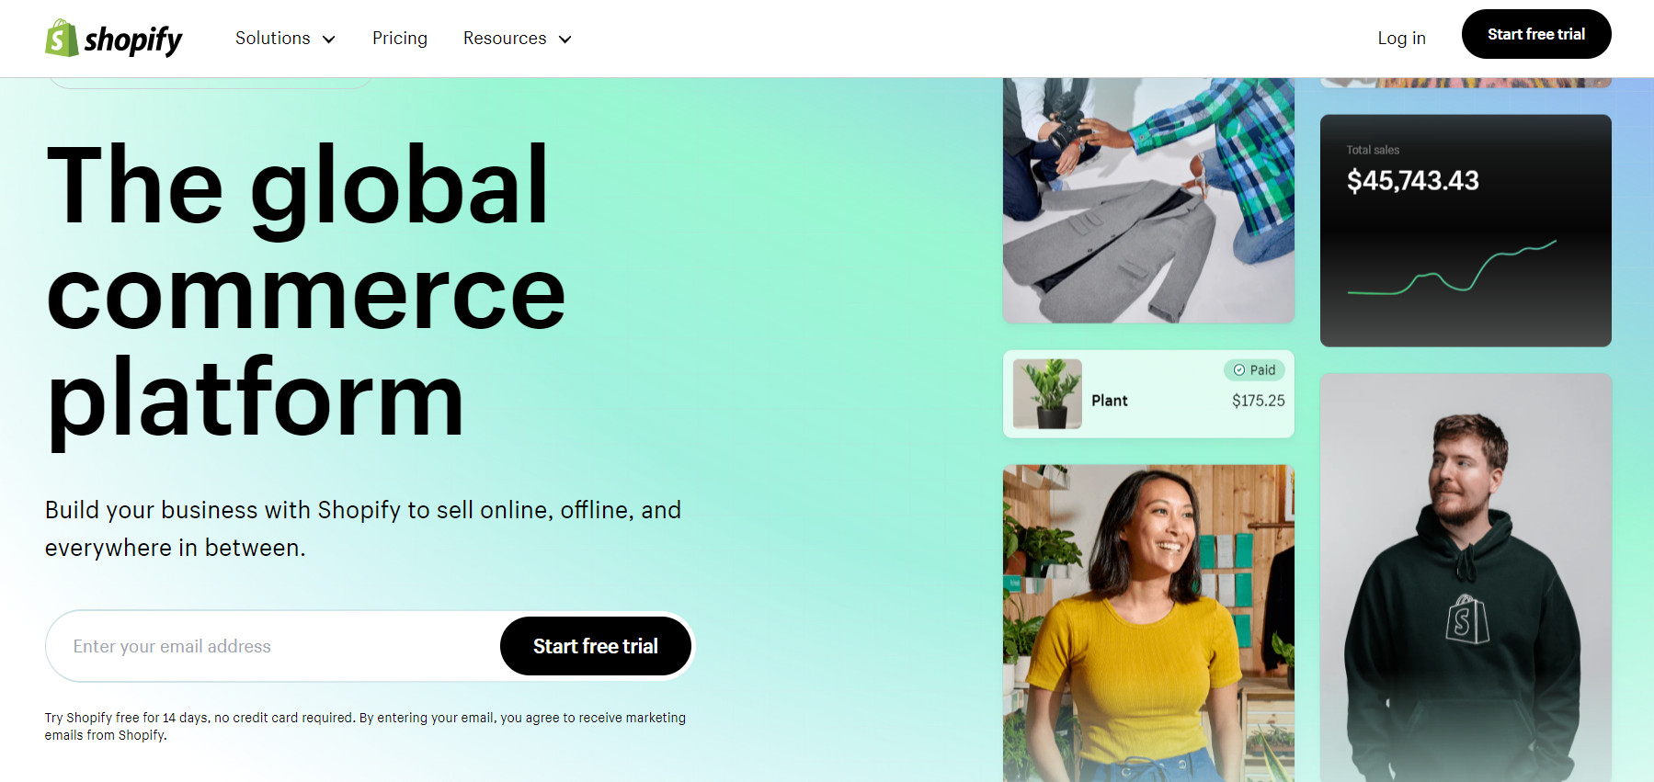Click the Shopify wordmark in header
The width and height of the screenshot is (1654, 782).
[133, 40]
